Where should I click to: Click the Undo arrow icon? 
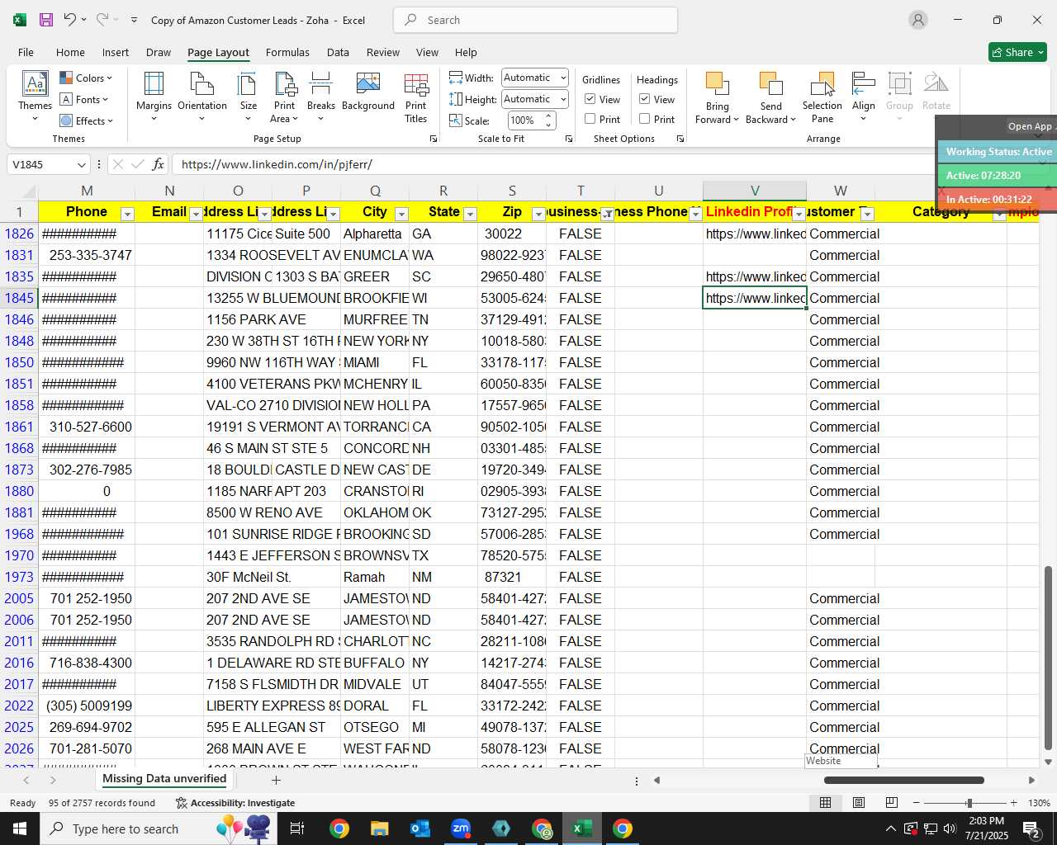(x=70, y=20)
